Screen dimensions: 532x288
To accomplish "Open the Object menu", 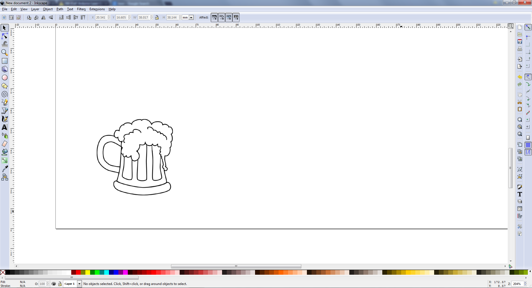I will (x=48, y=9).
